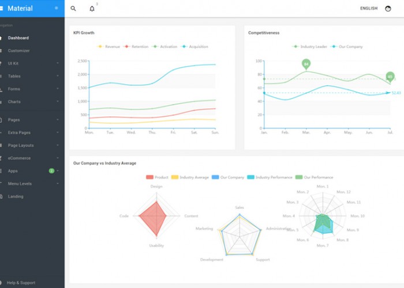This screenshot has width=404, height=288.
Task: Click the Mar. label on Competitiveness axis
Action: point(306,132)
